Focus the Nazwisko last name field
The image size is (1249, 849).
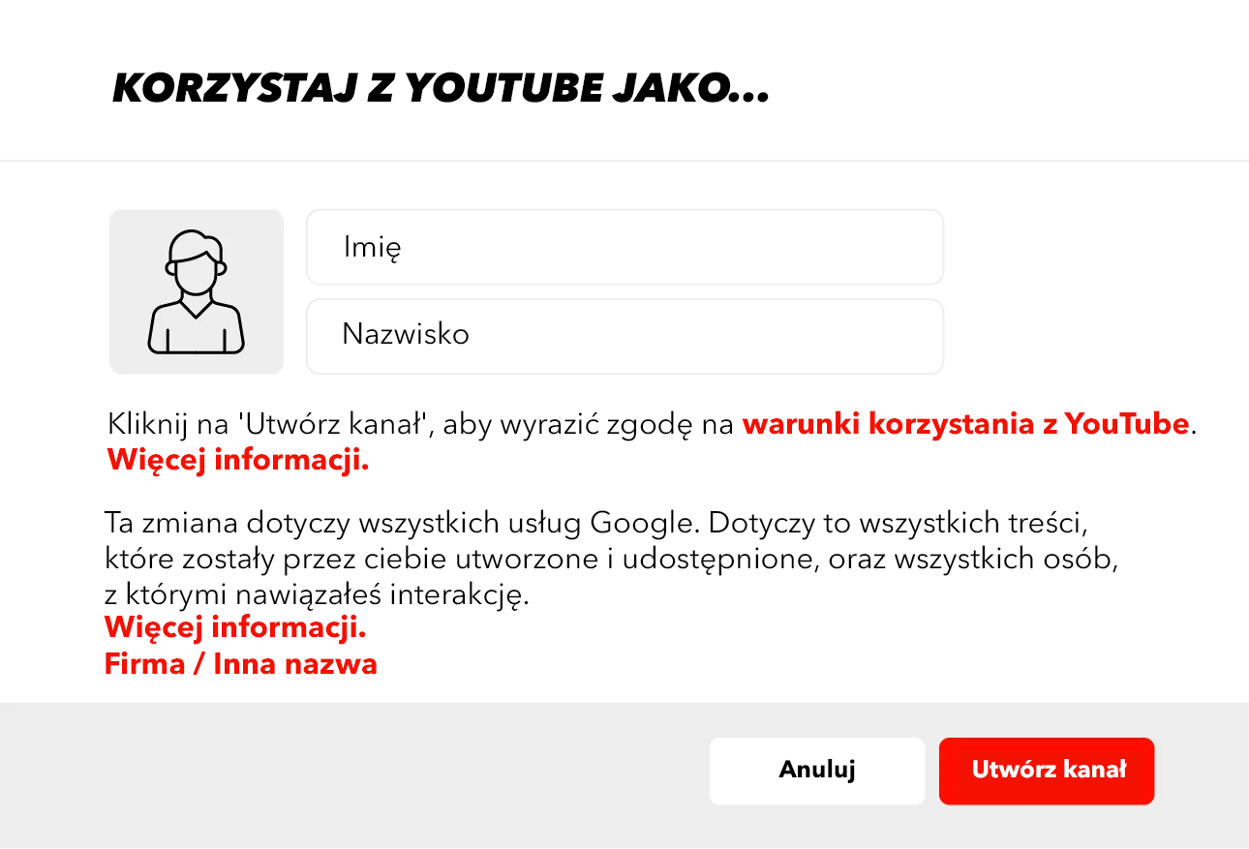624,336
